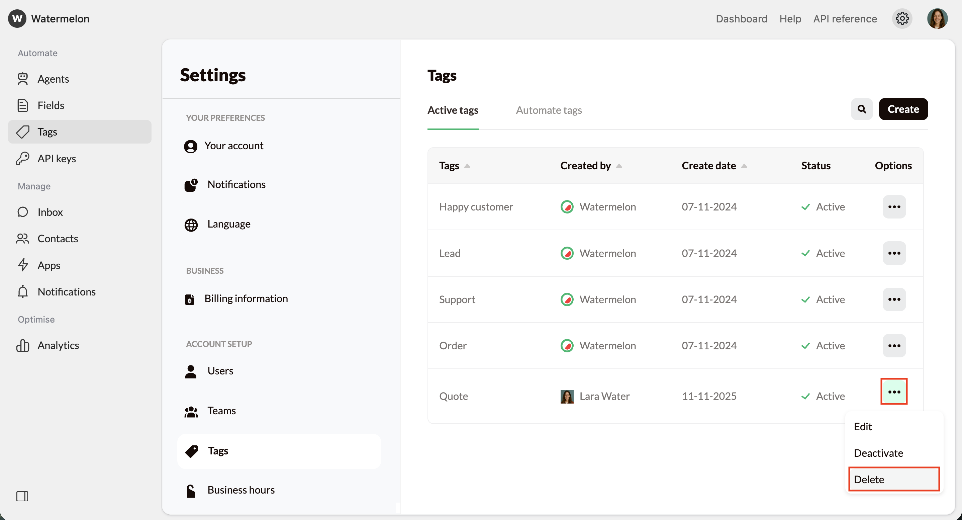Open Agents from the sidebar
Image resolution: width=962 pixels, height=520 pixels.
coord(53,79)
